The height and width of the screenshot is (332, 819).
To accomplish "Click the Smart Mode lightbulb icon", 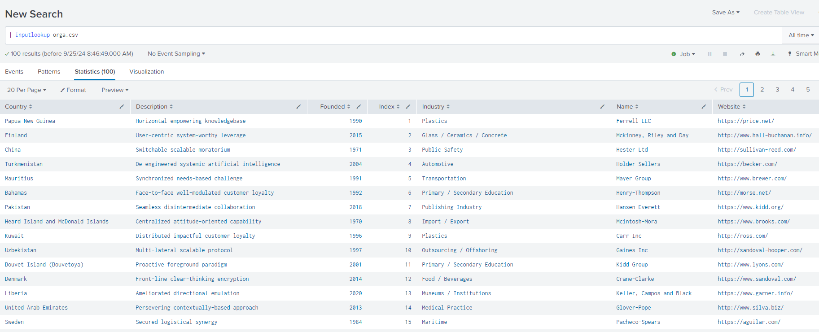I will [x=790, y=54].
